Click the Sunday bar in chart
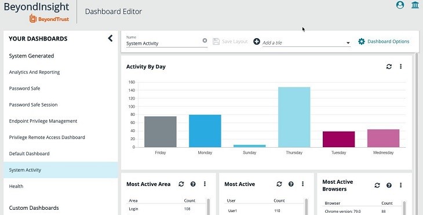Image resolution: width=423 pixels, height=215 pixels. [x=250, y=146]
